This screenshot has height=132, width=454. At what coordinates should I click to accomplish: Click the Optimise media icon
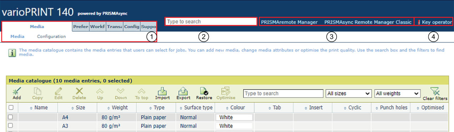(226, 91)
